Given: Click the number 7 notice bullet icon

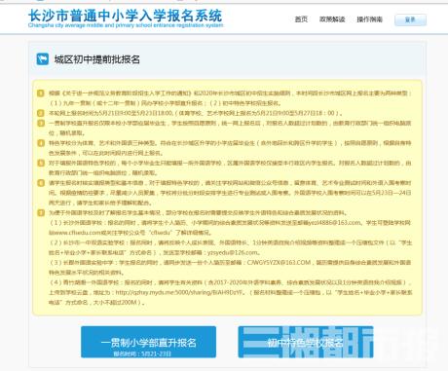Looking at the screenshot, I should [41, 213].
